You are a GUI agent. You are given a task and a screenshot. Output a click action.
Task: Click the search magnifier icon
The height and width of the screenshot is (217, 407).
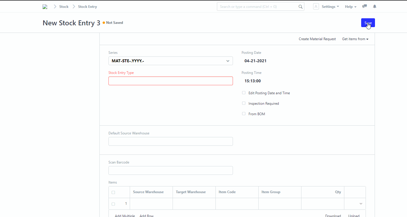pos(300,6)
